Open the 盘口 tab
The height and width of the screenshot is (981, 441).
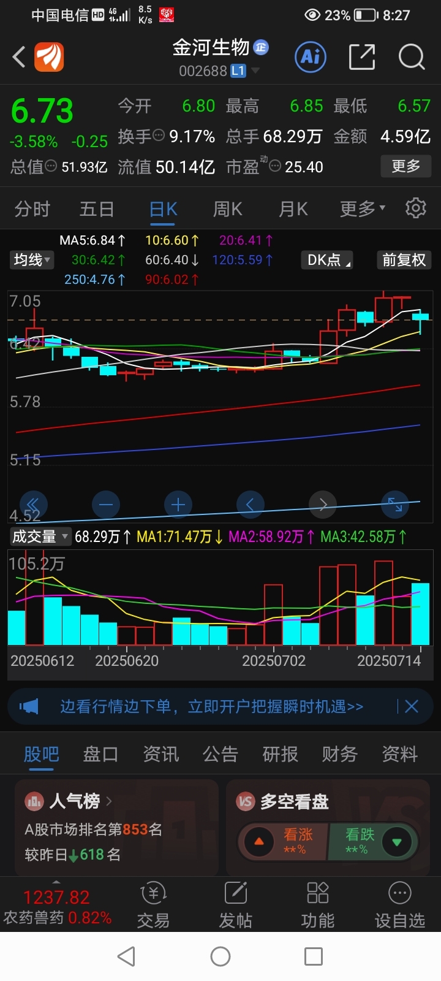click(100, 754)
